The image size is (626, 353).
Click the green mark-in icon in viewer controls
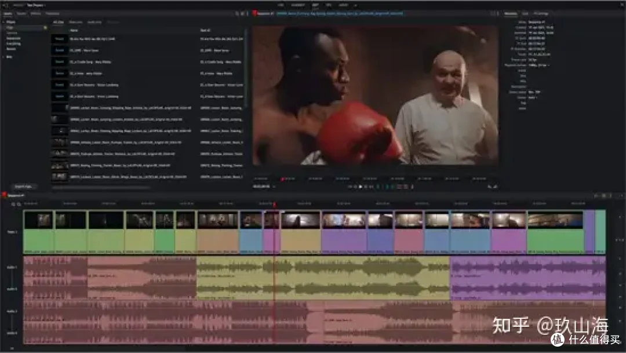[x=377, y=187]
